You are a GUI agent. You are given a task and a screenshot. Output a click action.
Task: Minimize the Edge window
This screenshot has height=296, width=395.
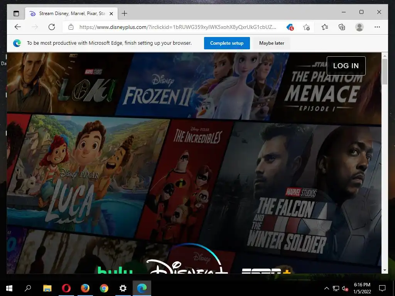tap(344, 12)
